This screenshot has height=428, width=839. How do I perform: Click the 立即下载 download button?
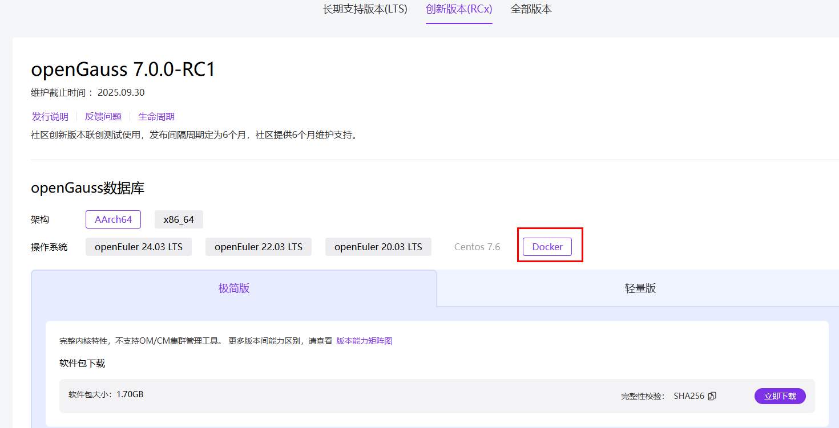coord(780,396)
